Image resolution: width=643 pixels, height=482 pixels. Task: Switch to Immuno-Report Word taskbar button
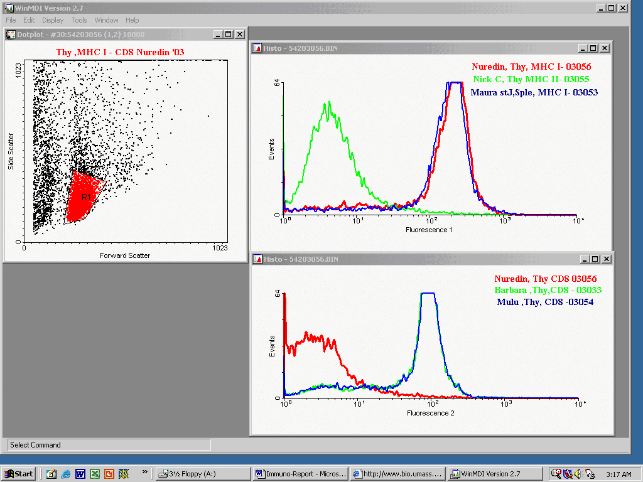(301, 473)
